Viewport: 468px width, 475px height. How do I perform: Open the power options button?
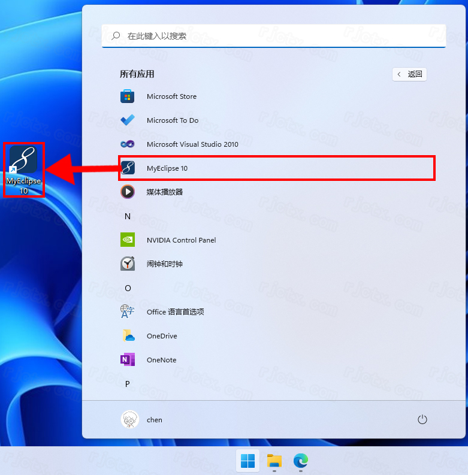pyautogui.click(x=422, y=420)
